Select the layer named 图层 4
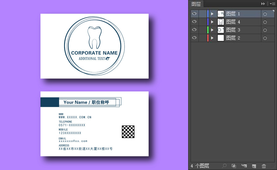277x170 pixels. coord(233,22)
